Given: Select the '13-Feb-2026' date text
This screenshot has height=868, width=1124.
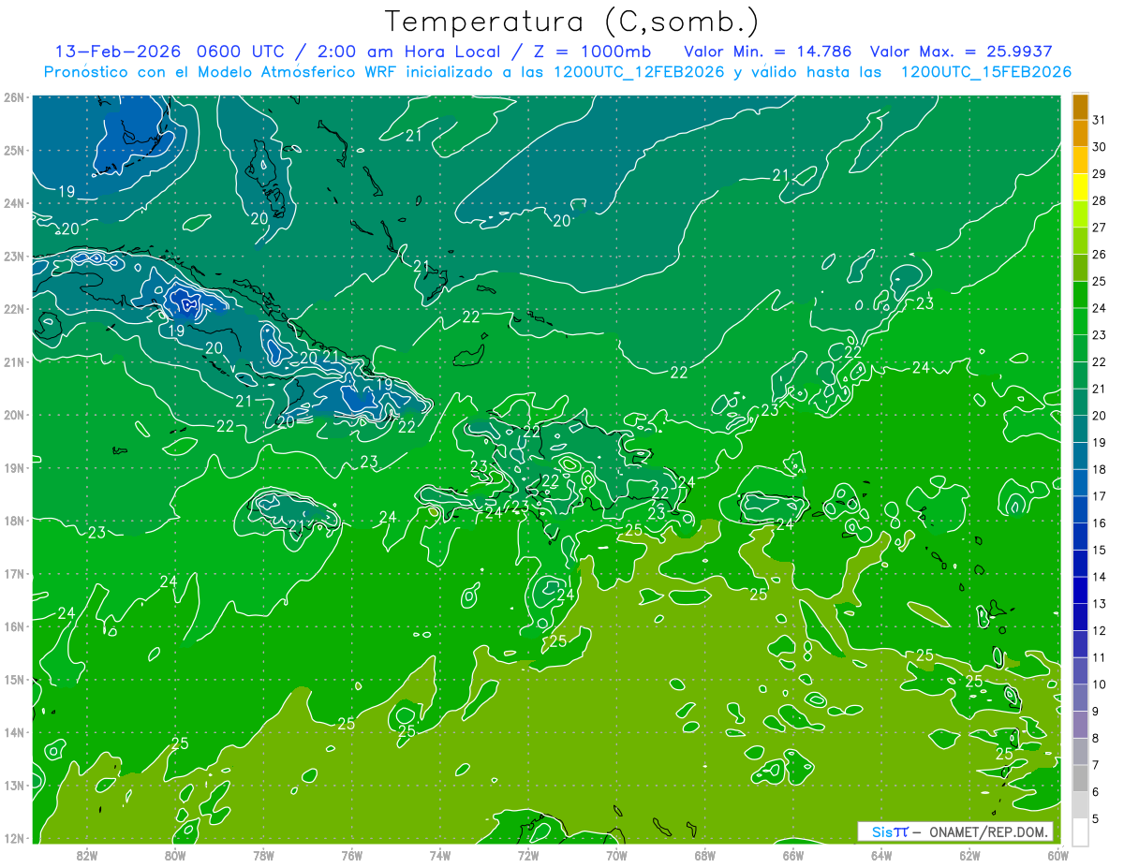Looking at the screenshot, I should [x=118, y=51].
